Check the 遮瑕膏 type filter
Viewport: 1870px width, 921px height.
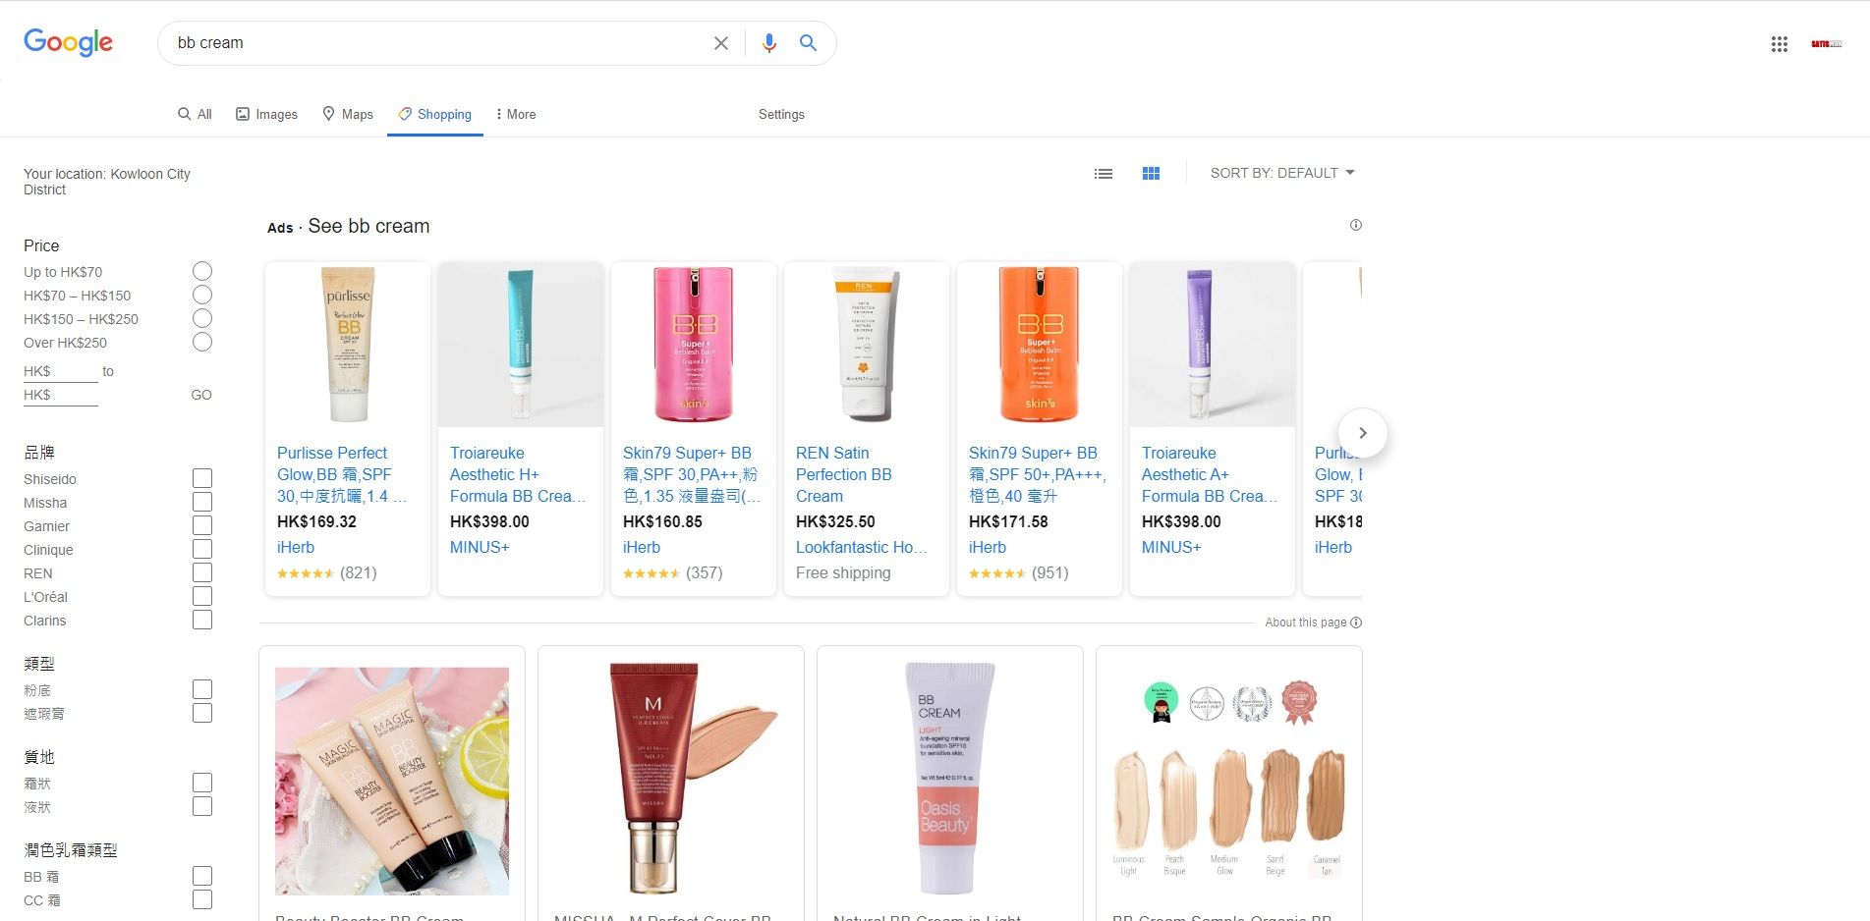[x=202, y=713]
